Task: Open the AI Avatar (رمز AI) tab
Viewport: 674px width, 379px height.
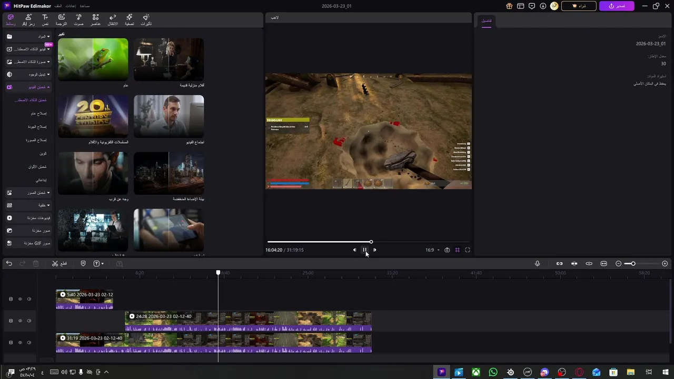Action: click(28, 20)
